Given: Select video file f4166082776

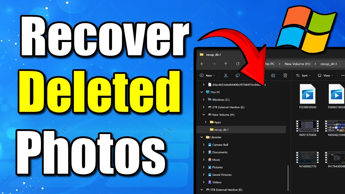Looking at the screenshot, I should point(308,160).
